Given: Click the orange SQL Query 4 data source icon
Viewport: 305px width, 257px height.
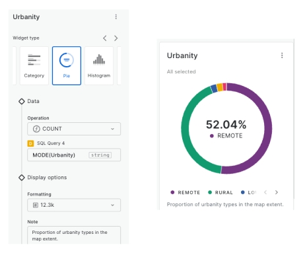Looking at the screenshot, I should [x=30, y=143].
